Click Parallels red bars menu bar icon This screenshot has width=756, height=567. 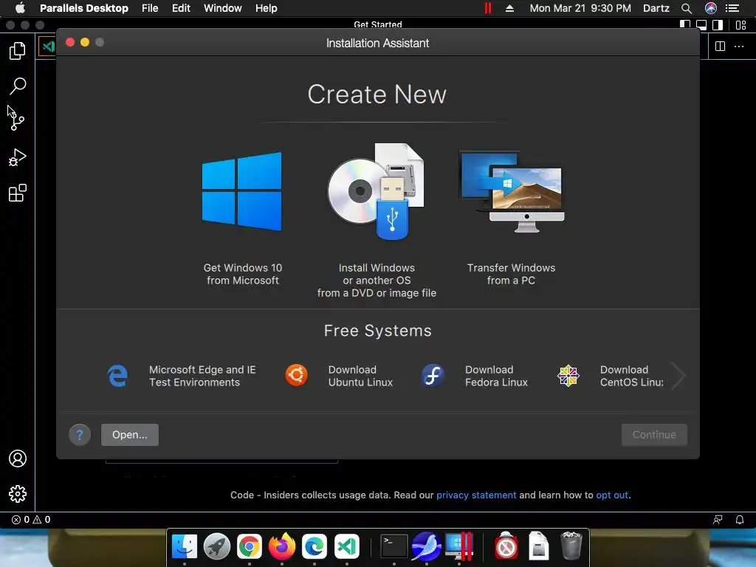pos(488,8)
